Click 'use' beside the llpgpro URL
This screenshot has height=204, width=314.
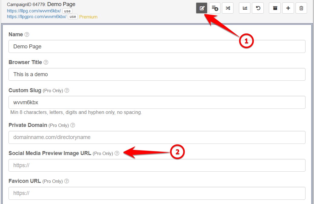tap(72, 17)
